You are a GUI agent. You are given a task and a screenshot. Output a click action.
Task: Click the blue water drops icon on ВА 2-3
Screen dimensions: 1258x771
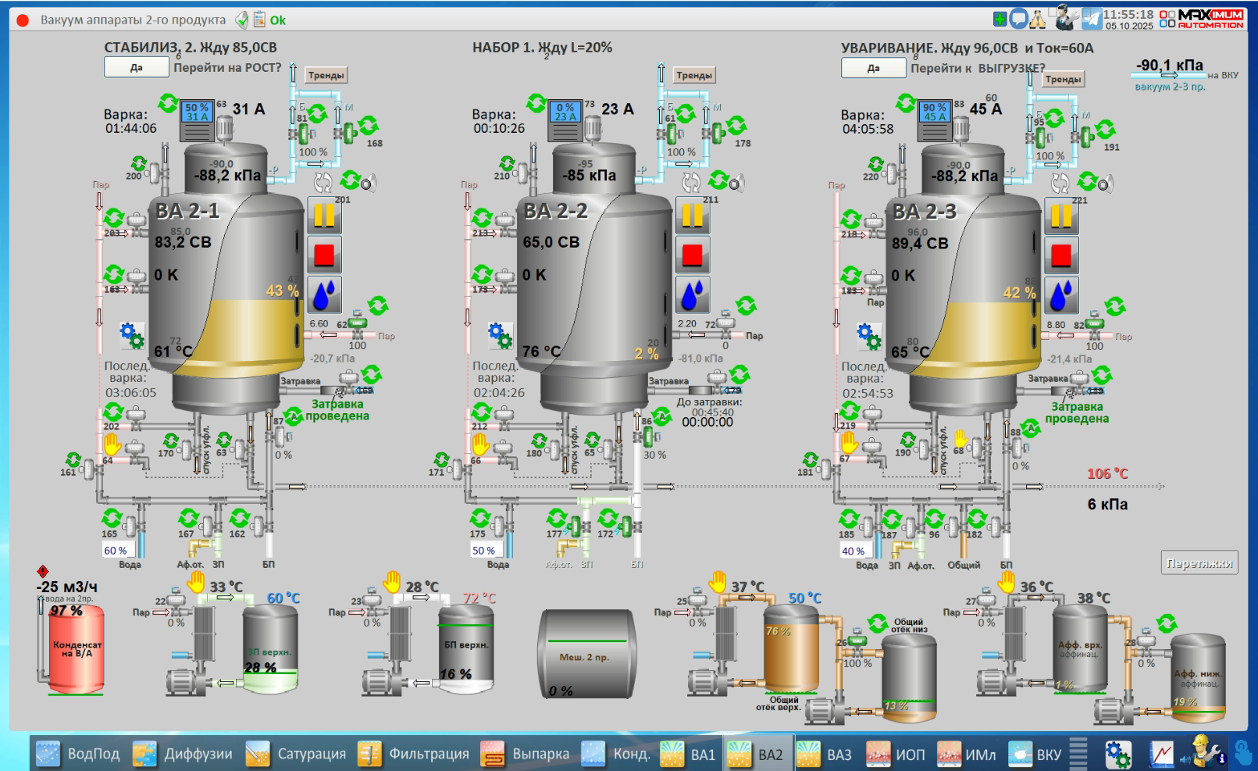pos(1061,296)
